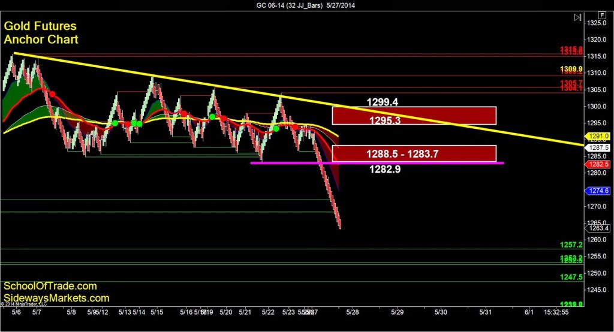This screenshot has height=332, width=614.
Task: Click the 5/6 date label on the time axis
Action: click(x=16, y=312)
